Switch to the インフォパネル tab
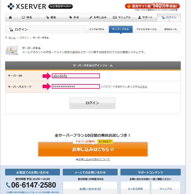Image resolution: width=191 pixels, height=194 pixels. point(97,29)
